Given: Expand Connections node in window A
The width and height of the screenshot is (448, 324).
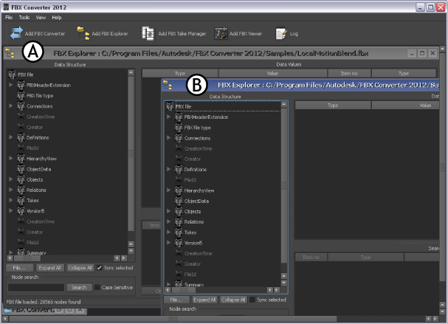Looking at the screenshot, I should 11,106.
